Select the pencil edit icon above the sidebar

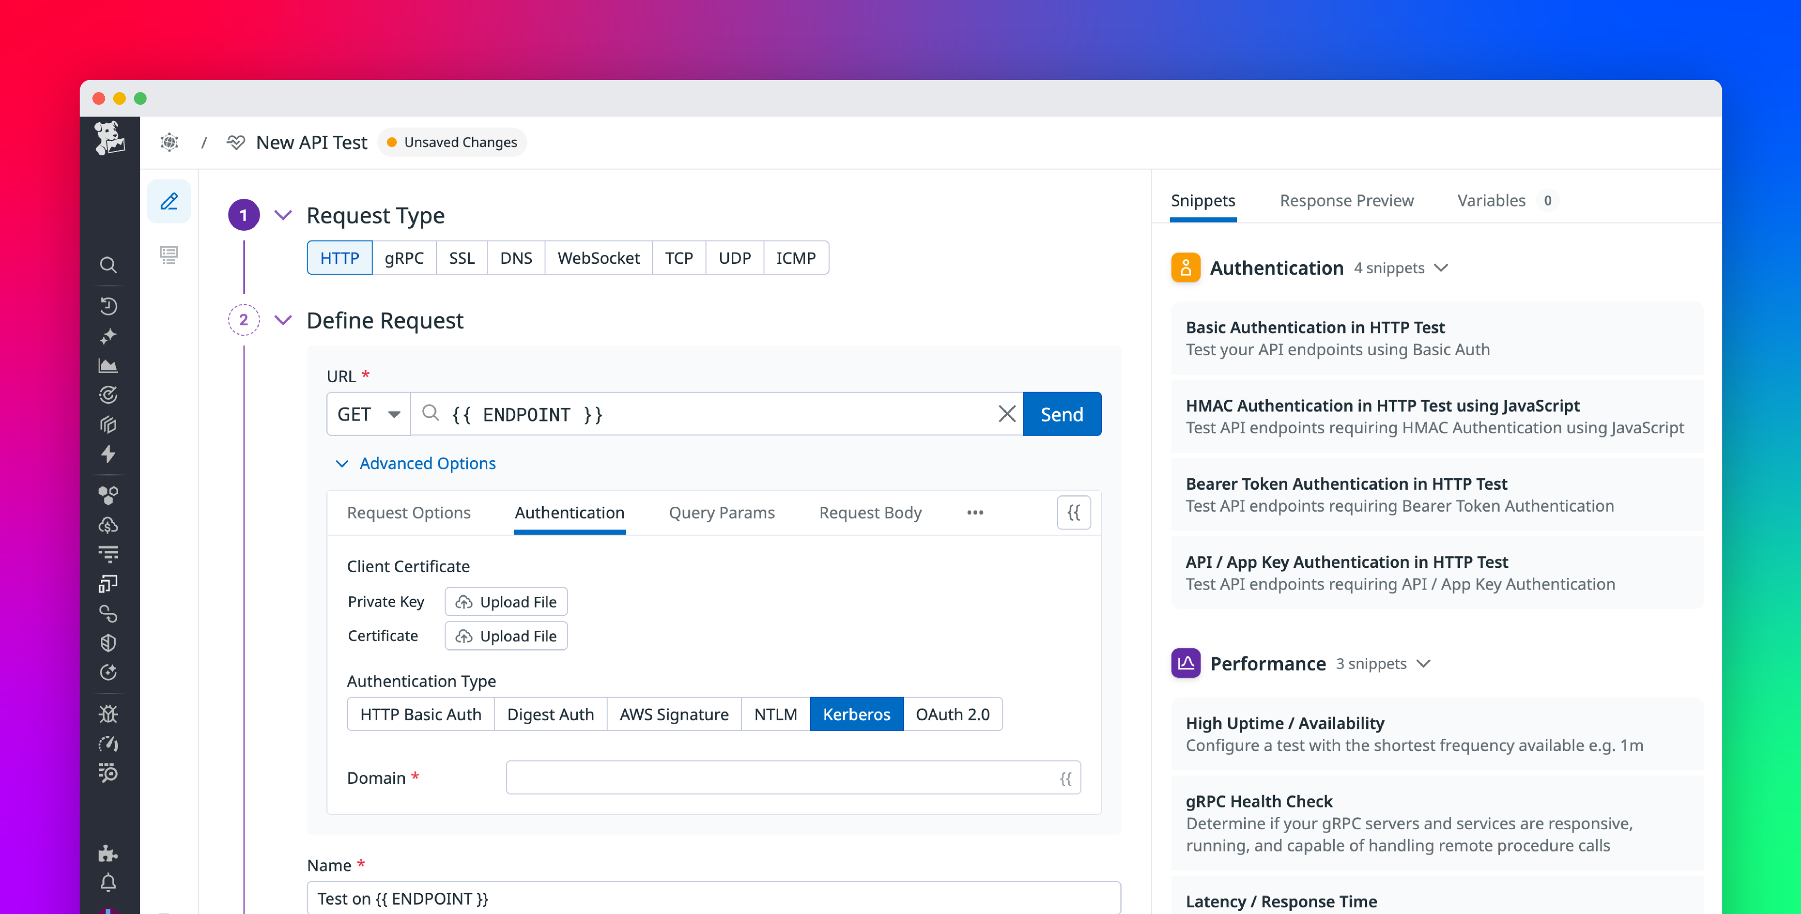pos(169,201)
